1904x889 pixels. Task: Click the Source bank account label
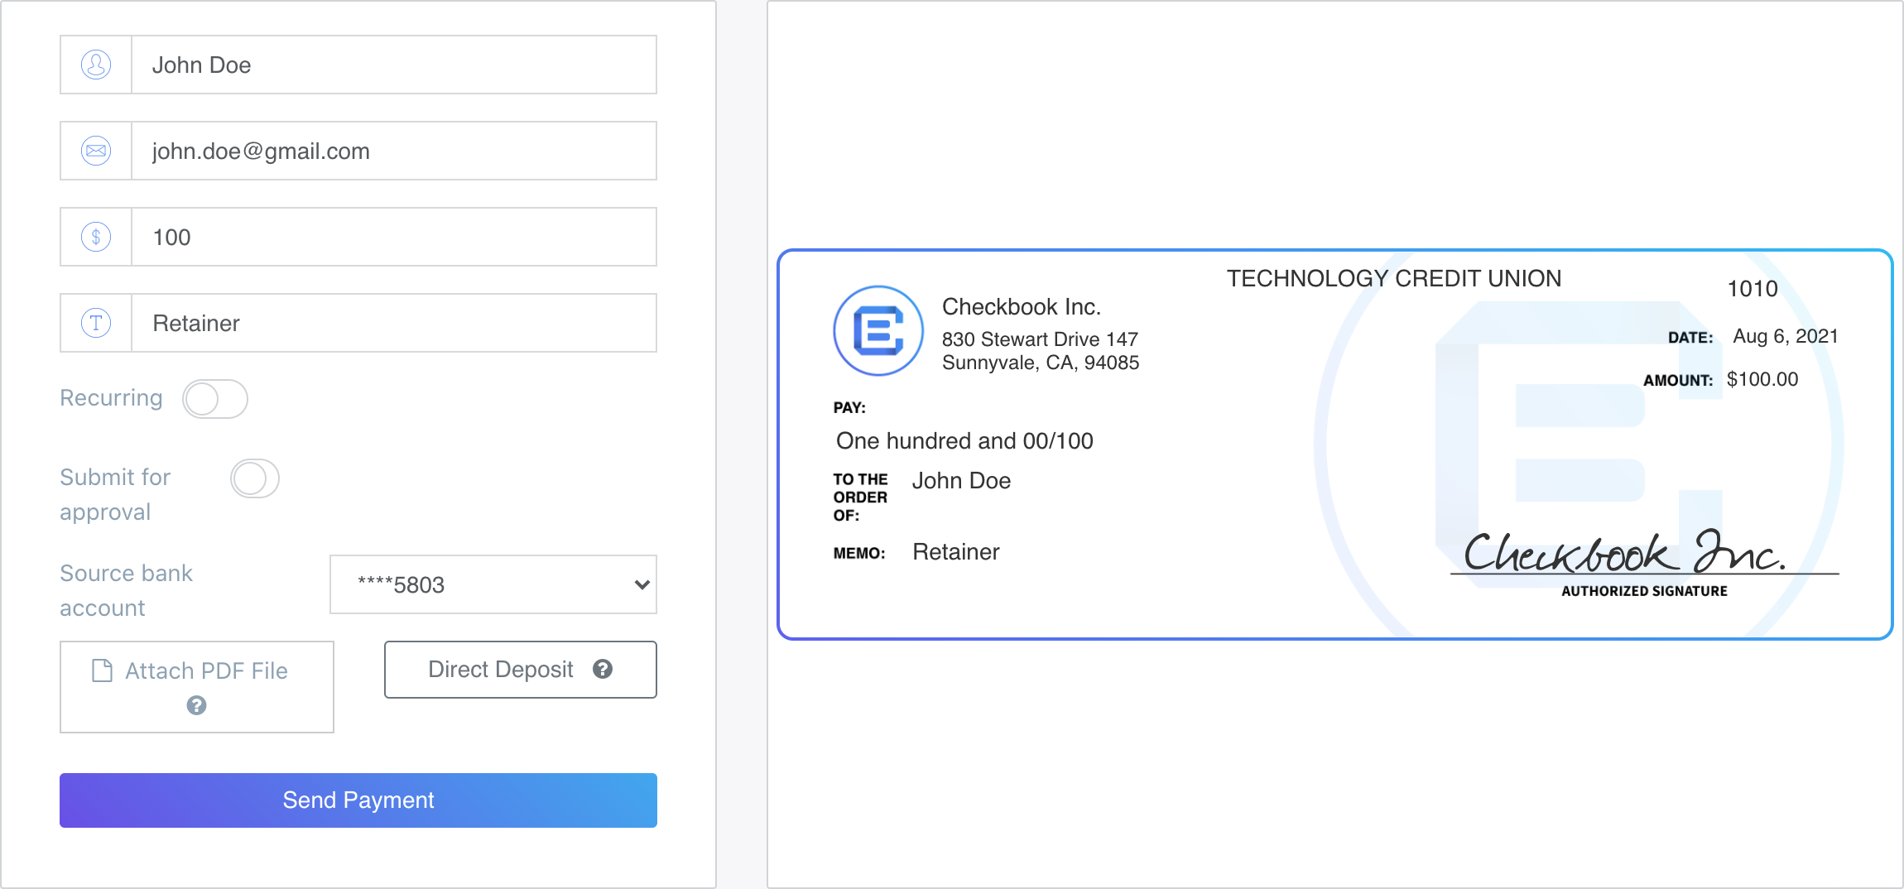point(126,590)
